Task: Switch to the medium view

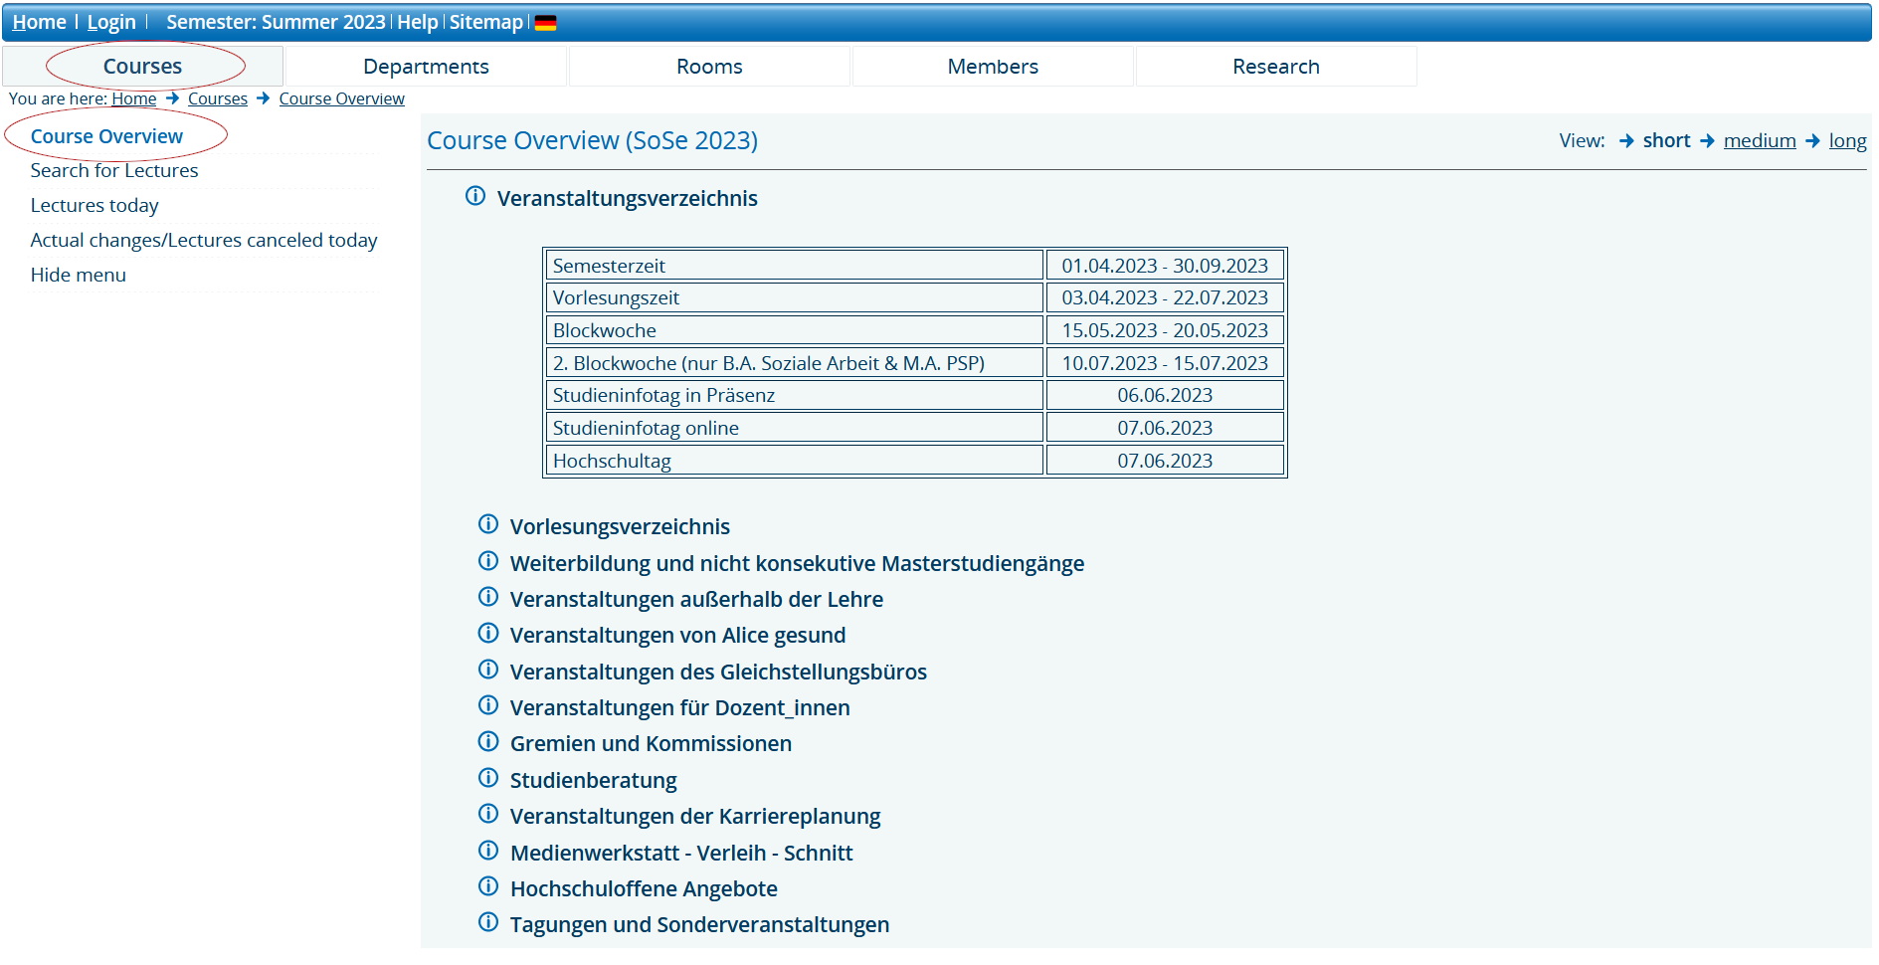Action: (x=1760, y=140)
